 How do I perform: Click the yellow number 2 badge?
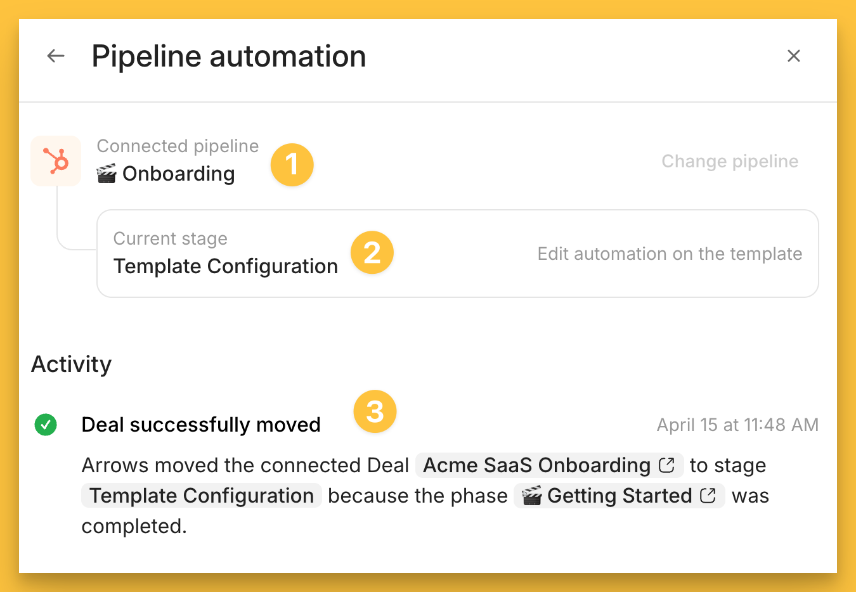coord(372,253)
